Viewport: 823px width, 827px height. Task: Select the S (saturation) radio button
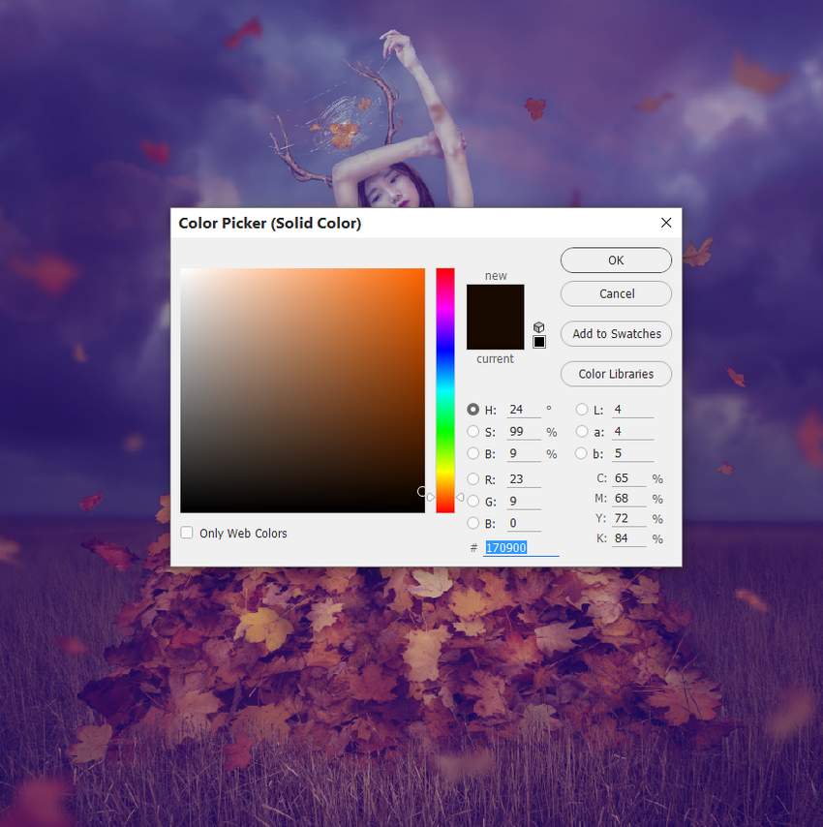(473, 432)
